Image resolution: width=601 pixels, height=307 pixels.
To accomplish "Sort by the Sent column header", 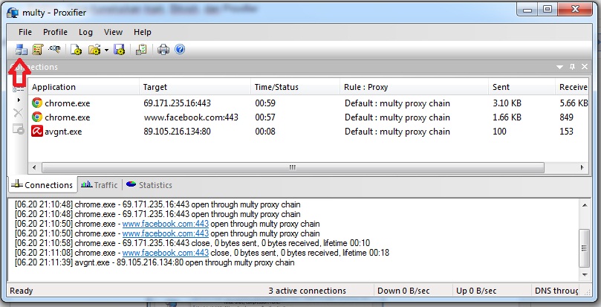I will point(522,87).
